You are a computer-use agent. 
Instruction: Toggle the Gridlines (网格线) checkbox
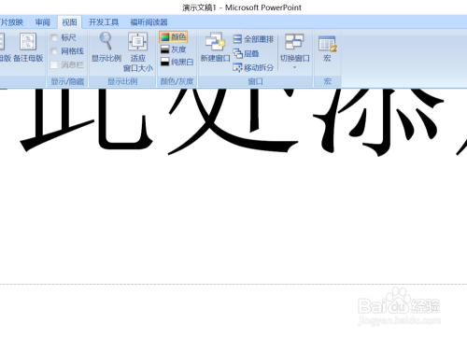pos(54,51)
